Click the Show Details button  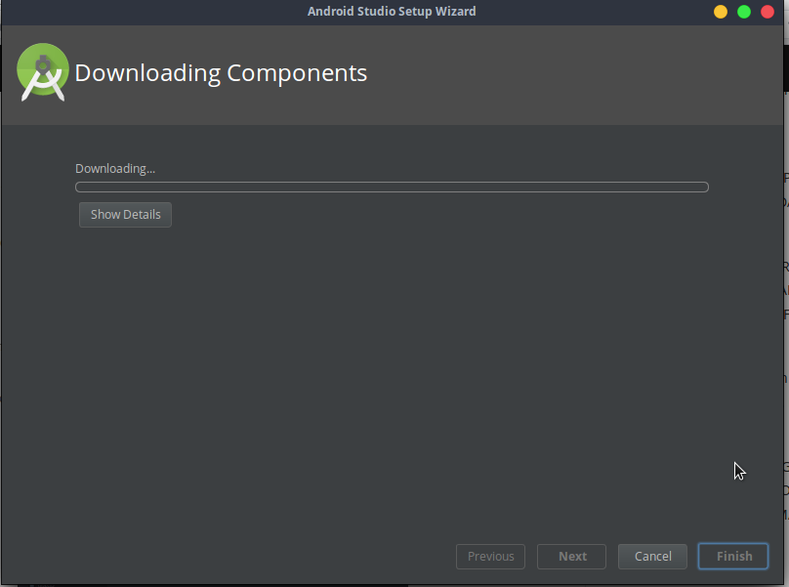tap(125, 215)
